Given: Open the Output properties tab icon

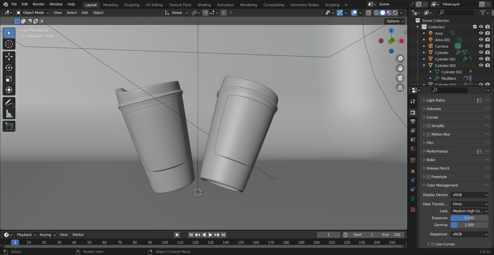Looking at the screenshot, I should coord(413,121).
